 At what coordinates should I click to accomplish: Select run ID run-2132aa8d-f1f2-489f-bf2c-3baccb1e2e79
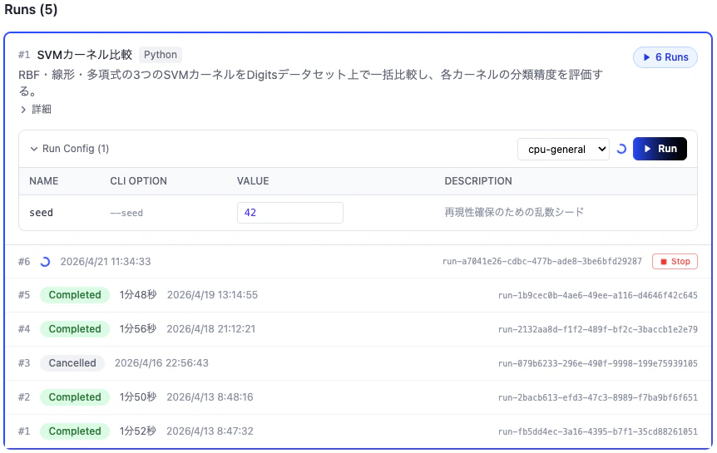[598, 329]
